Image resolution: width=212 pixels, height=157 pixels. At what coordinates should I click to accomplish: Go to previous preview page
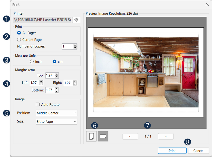coord(130,136)
